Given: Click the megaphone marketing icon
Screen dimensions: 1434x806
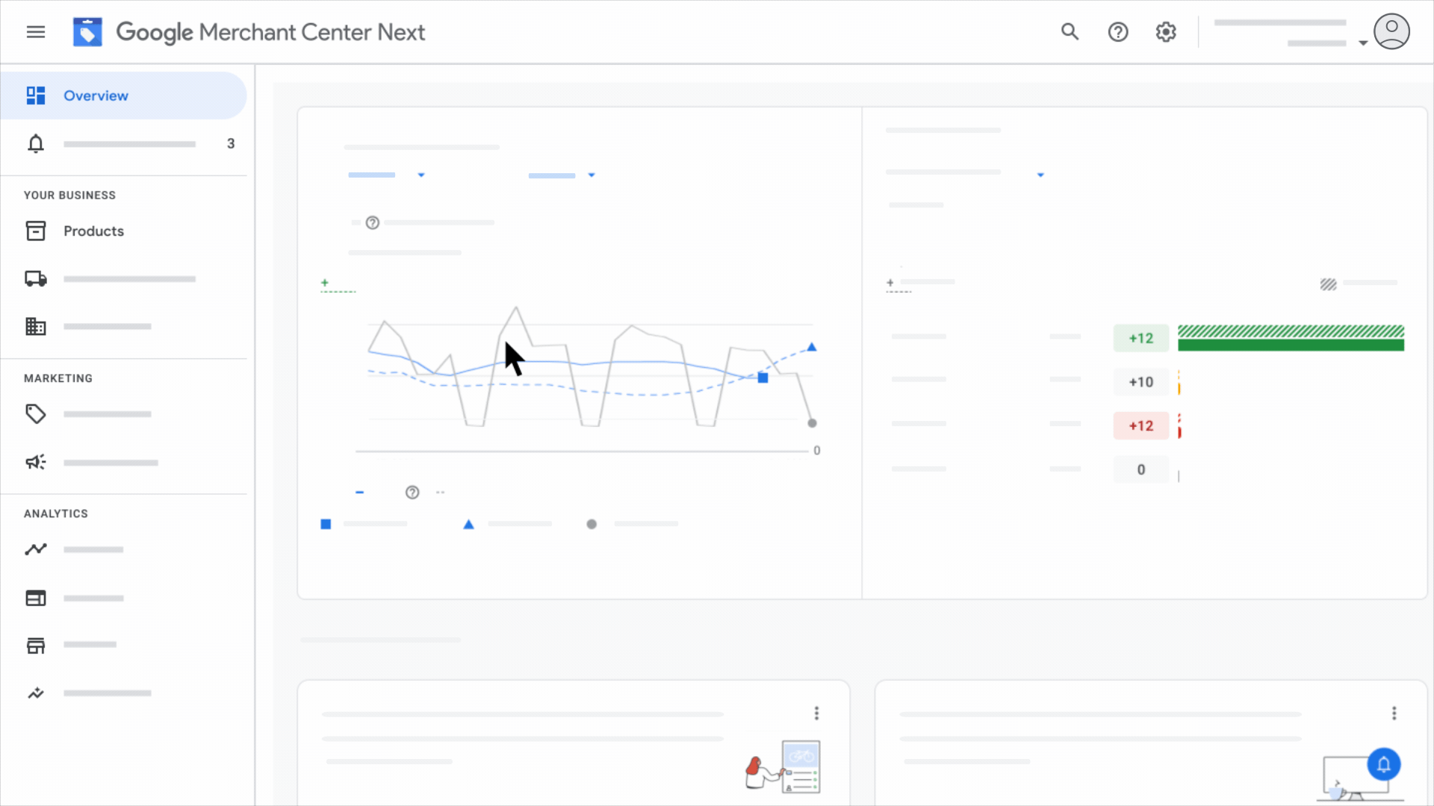Looking at the screenshot, I should [36, 462].
